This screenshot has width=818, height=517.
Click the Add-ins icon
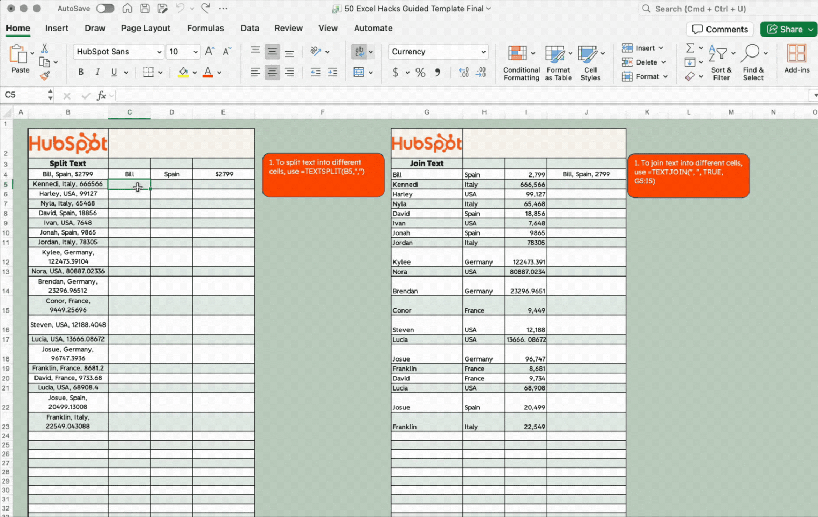796,59
